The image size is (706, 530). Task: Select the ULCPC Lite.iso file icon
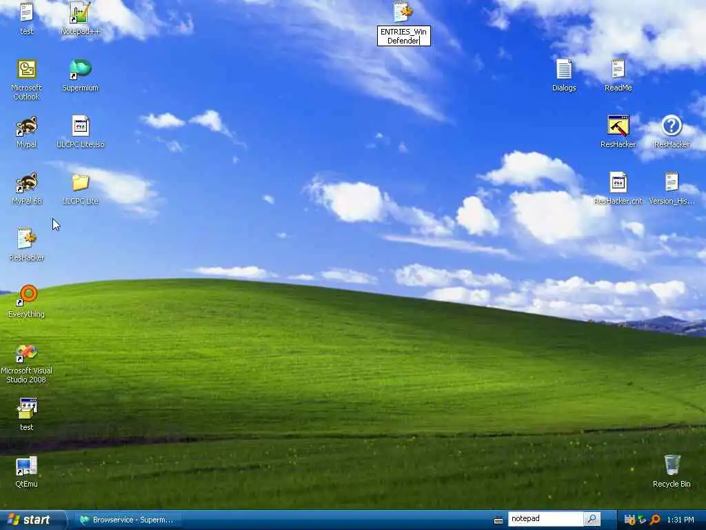[x=81, y=126]
